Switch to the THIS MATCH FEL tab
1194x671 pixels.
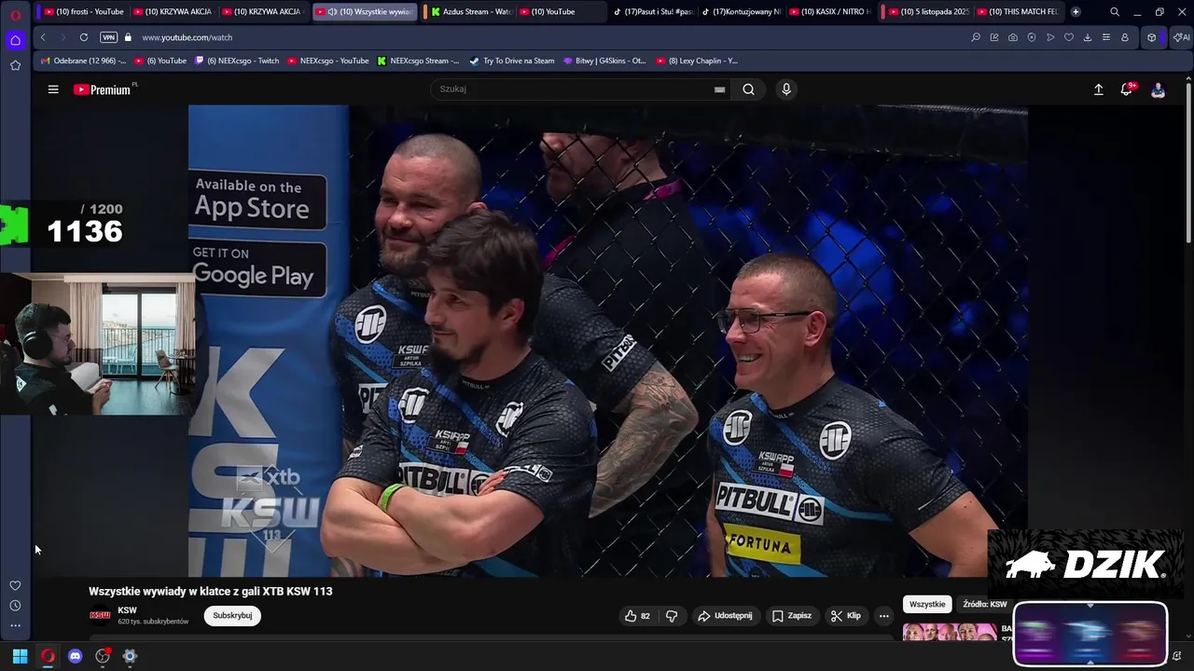point(1017,12)
